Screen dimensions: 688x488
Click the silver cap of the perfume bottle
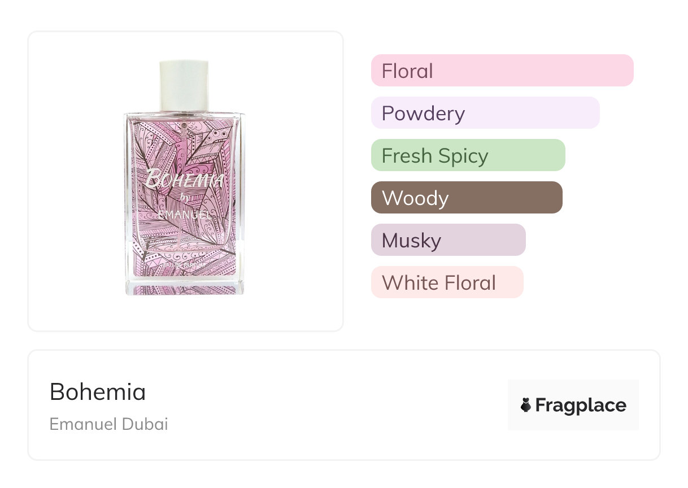pyautogui.click(x=184, y=85)
